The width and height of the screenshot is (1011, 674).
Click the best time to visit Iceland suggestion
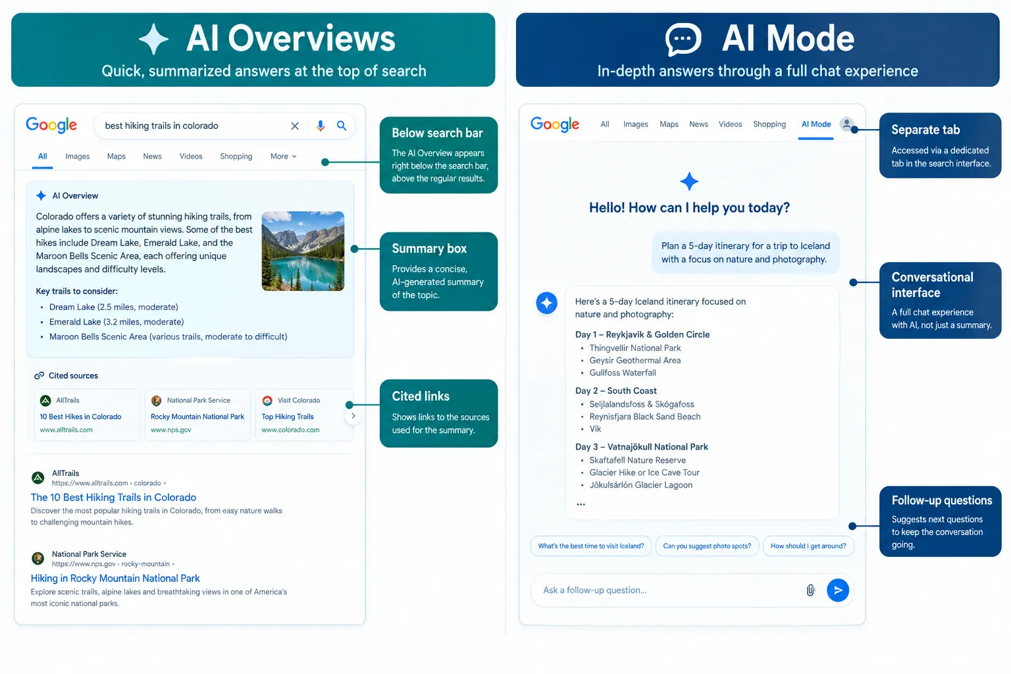point(591,546)
